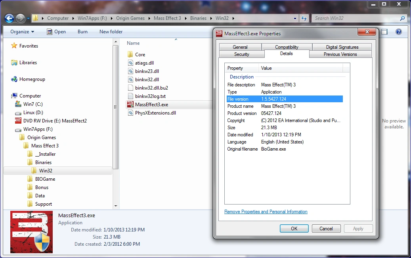
Task: Select the Product version row
Action: click(285, 113)
